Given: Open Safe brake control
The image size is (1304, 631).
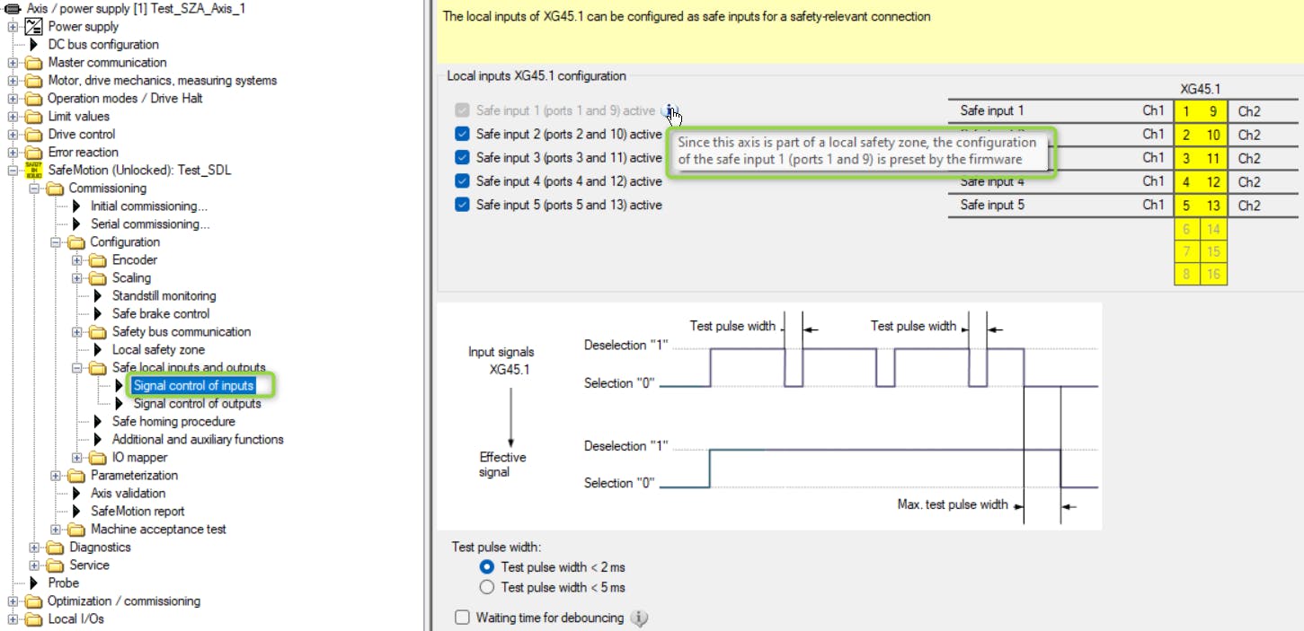Looking at the screenshot, I should point(161,313).
